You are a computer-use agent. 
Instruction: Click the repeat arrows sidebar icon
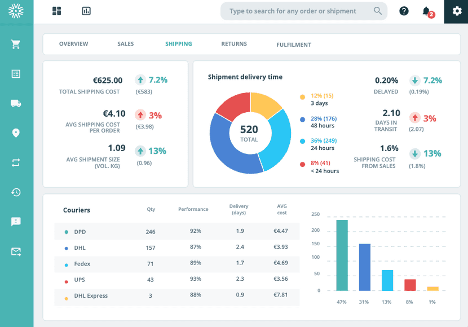[x=16, y=162]
